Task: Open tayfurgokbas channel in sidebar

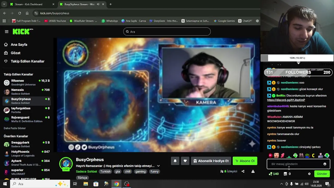Action: click(27, 110)
